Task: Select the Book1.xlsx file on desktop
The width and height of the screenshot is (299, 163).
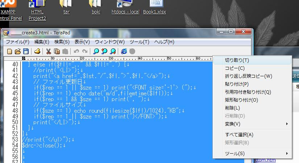Action: coord(154,7)
